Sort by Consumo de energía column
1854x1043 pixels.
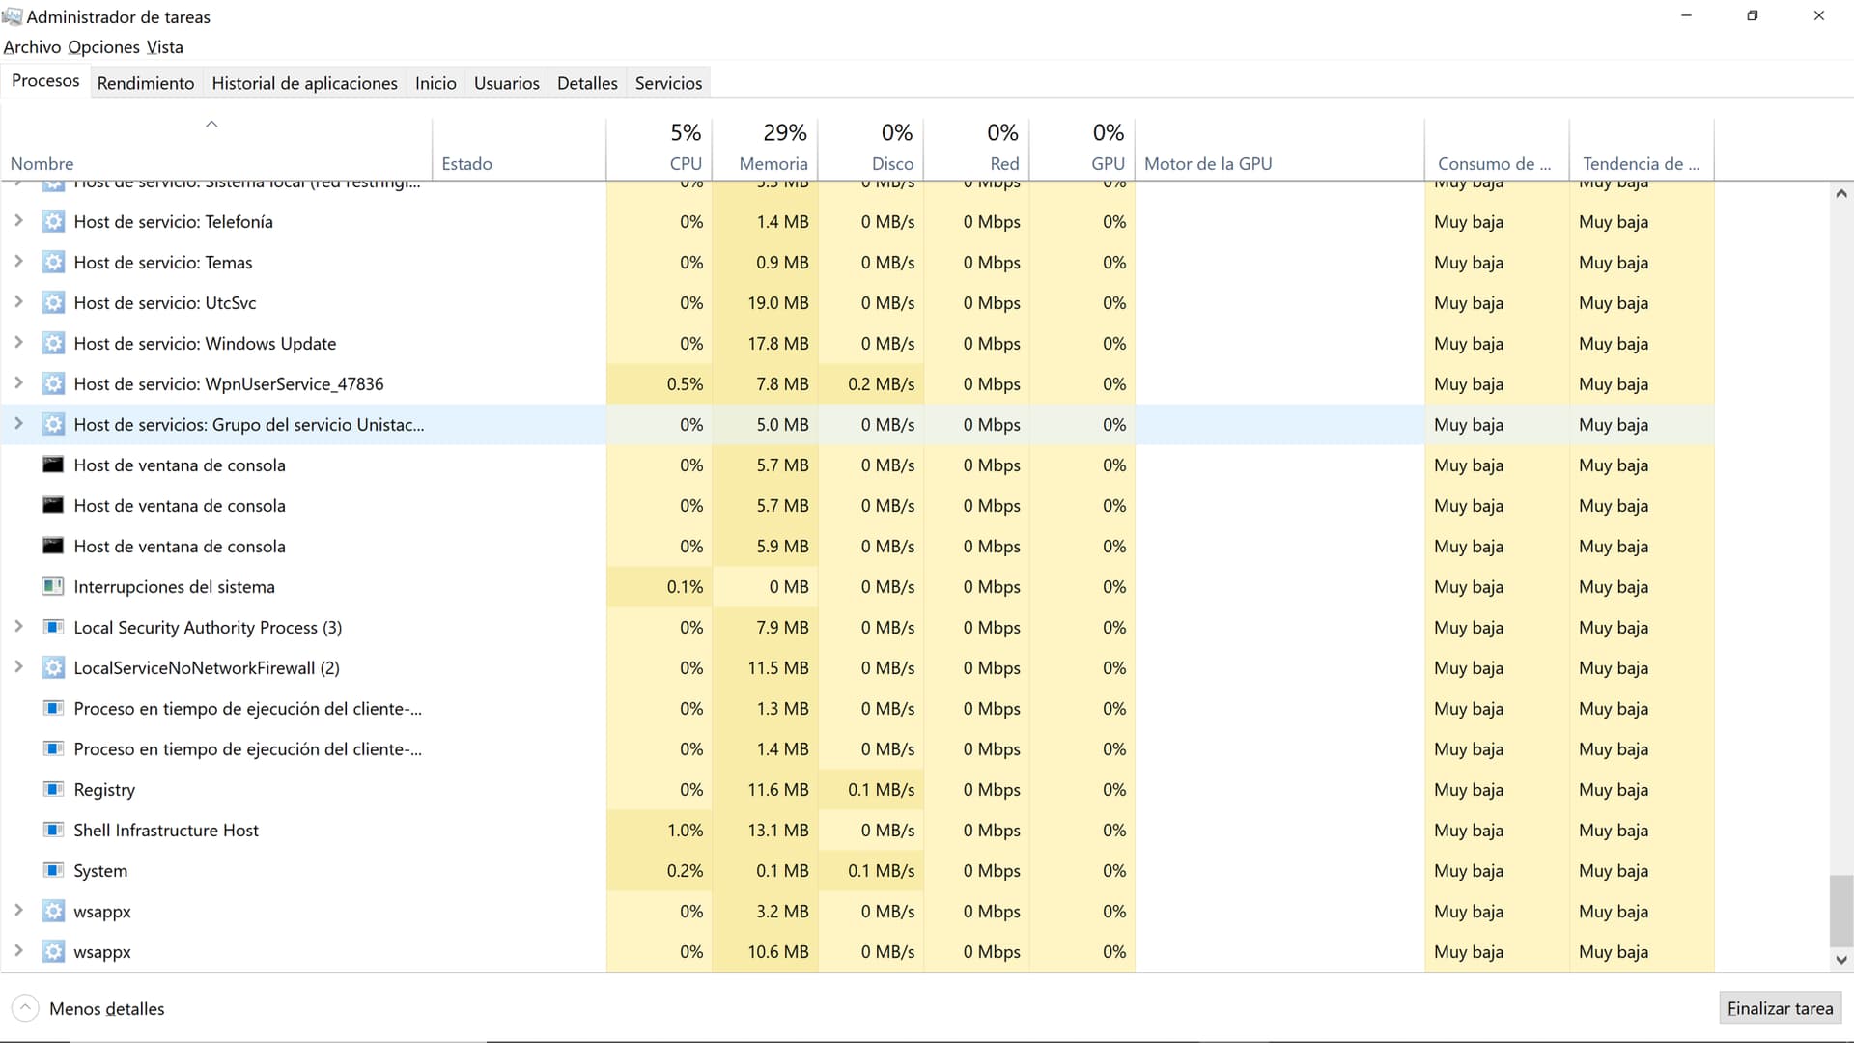1497,149
